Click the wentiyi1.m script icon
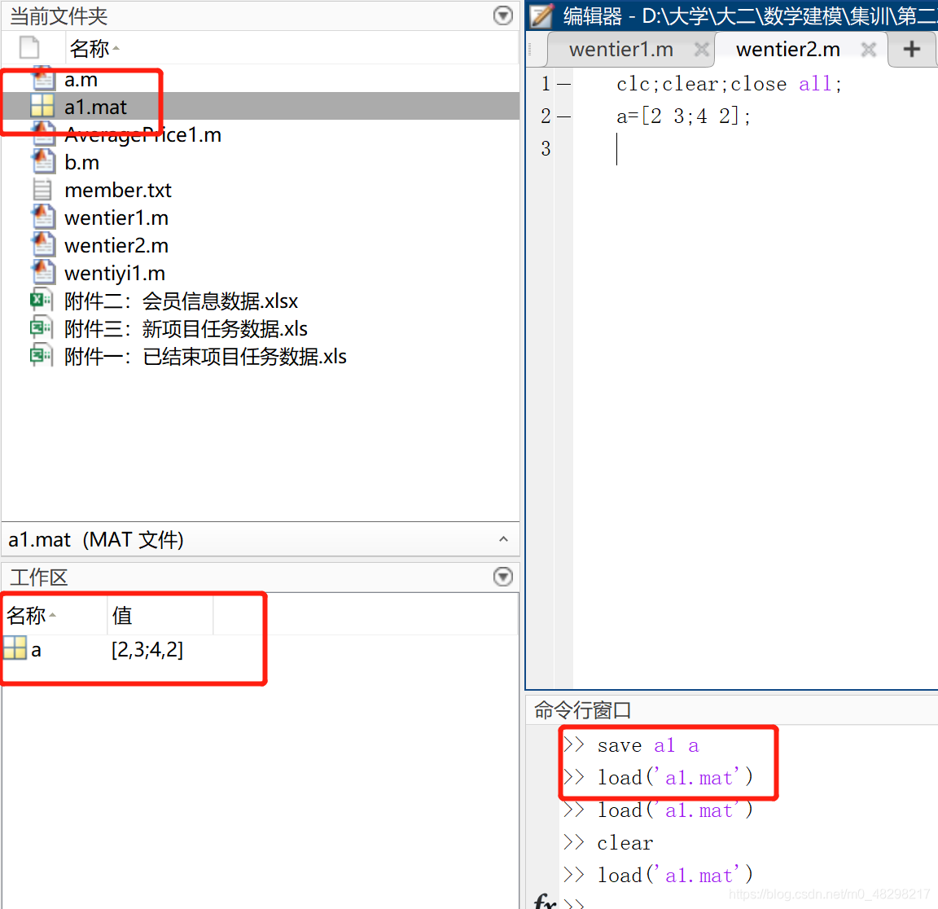The height and width of the screenshot is (909, 938). tap(43, 272)
